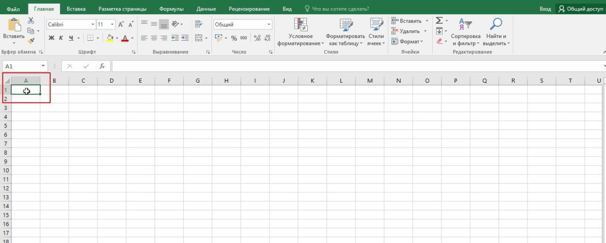Click the accounting currency format icon

(x=218, y=38)
